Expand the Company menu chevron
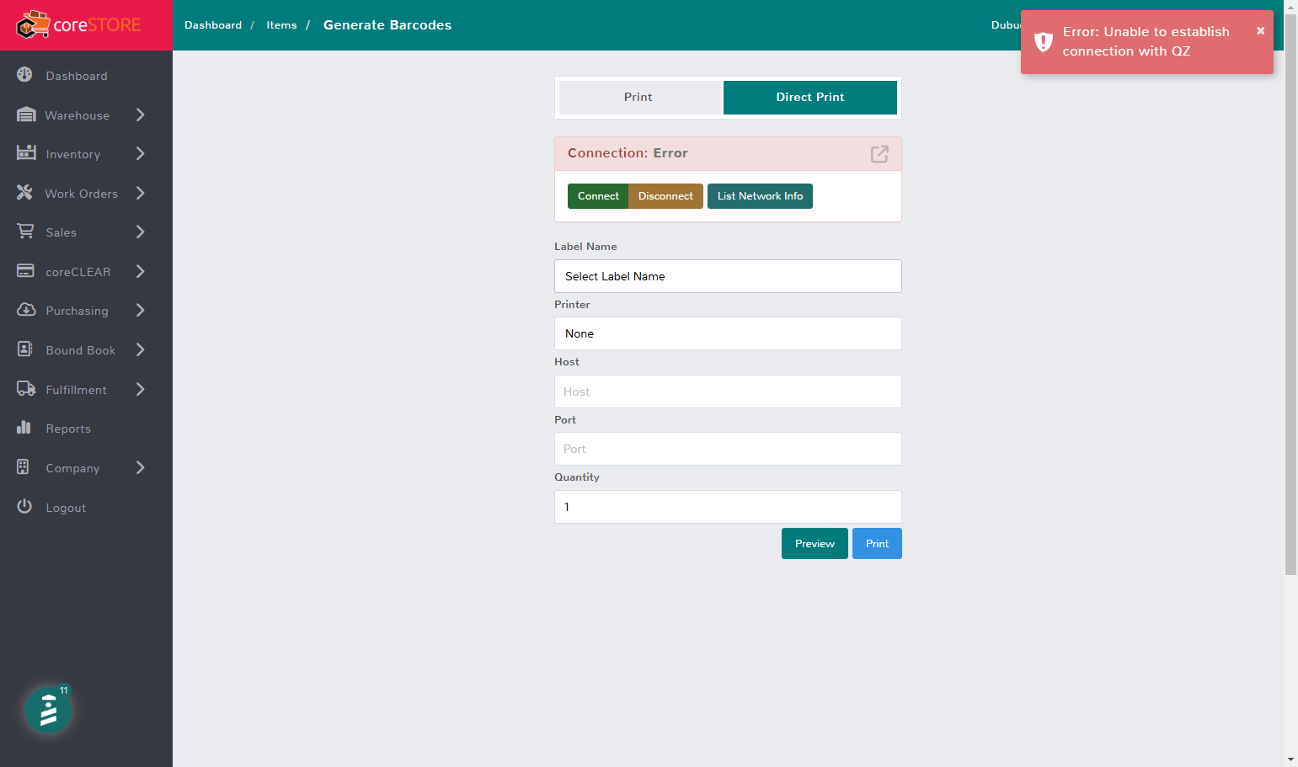The width and height of the screenshot is (1298, 767). pos(141,467)
